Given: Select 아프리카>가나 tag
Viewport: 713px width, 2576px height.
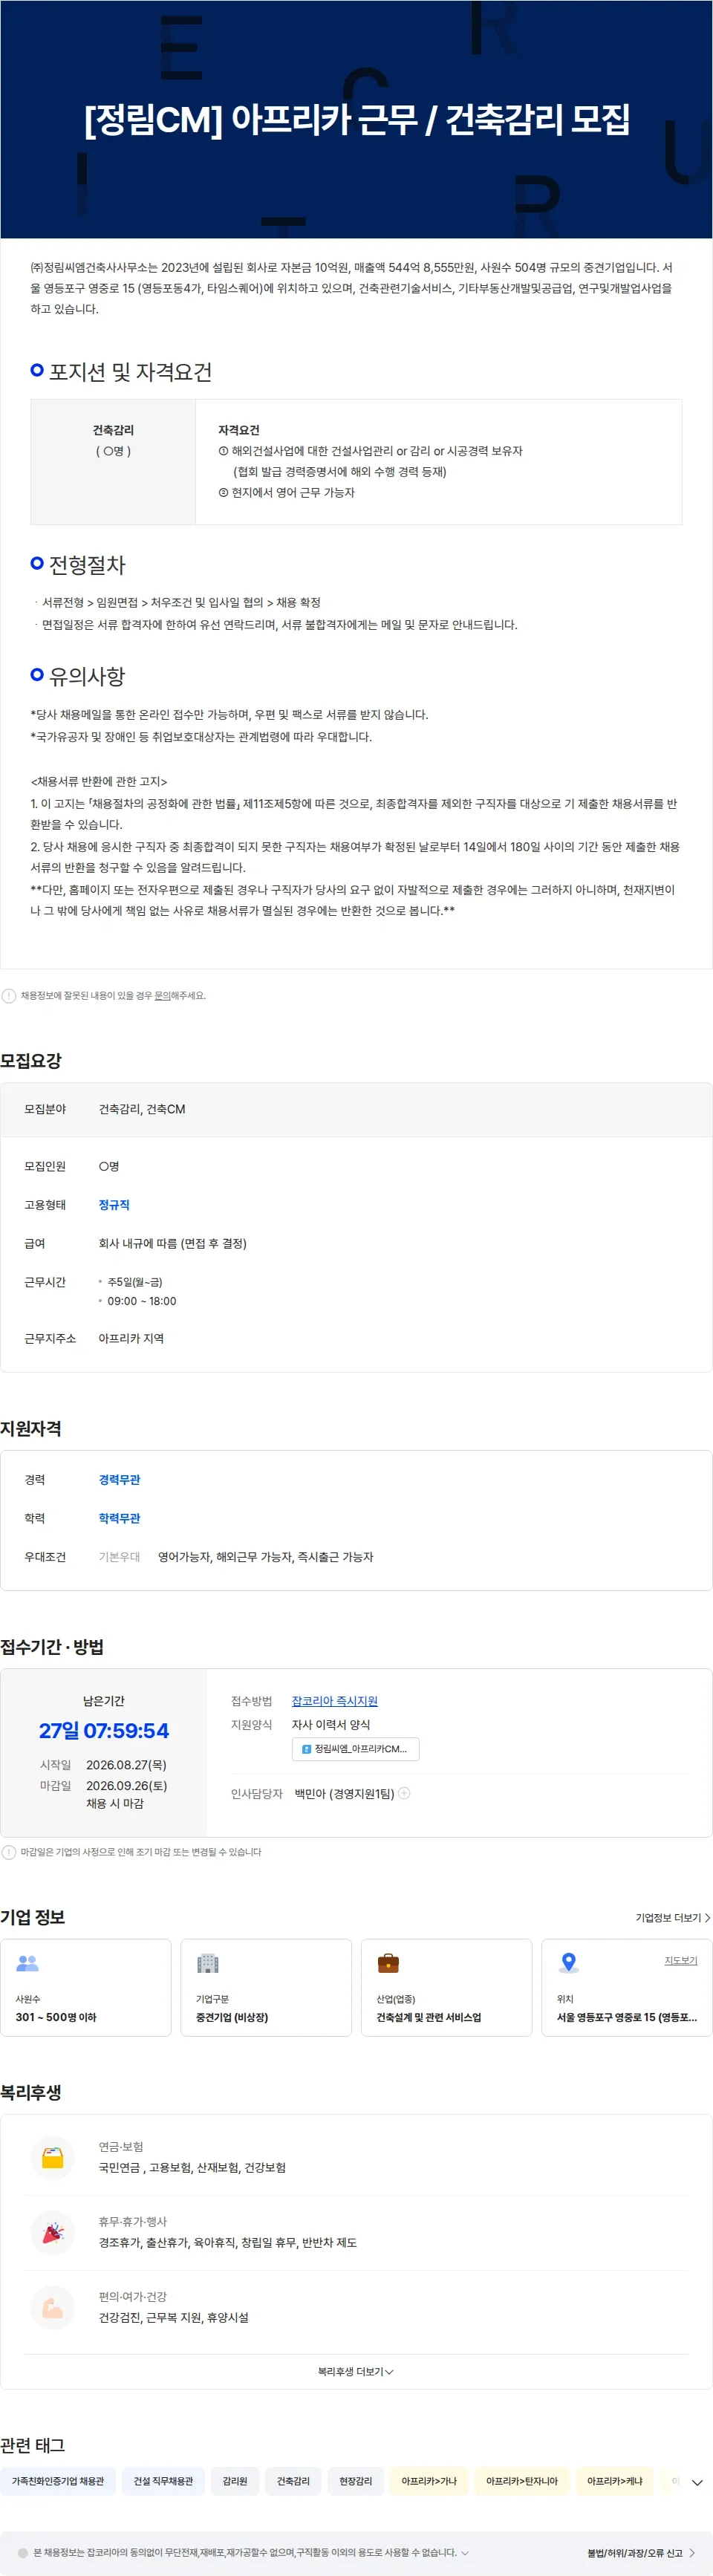Looking at the screenshot, I should (429, 2481).
